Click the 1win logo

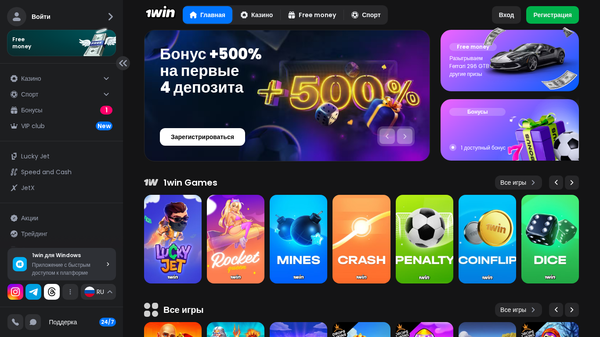tap(160, 13)
